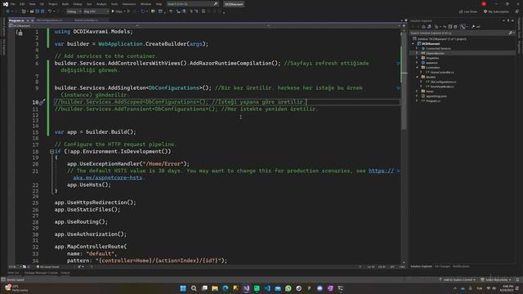Viewport: 523px width, 294px height.
Task: Click the weather widget on the taskbar
Action: (x=16, y=288)
